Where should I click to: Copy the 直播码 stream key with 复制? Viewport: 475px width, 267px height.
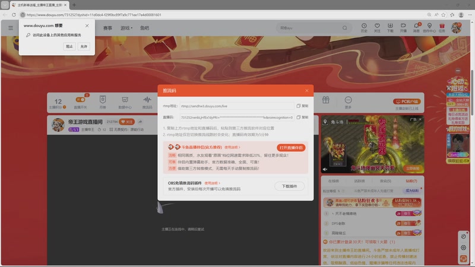[x=302, y=117]
